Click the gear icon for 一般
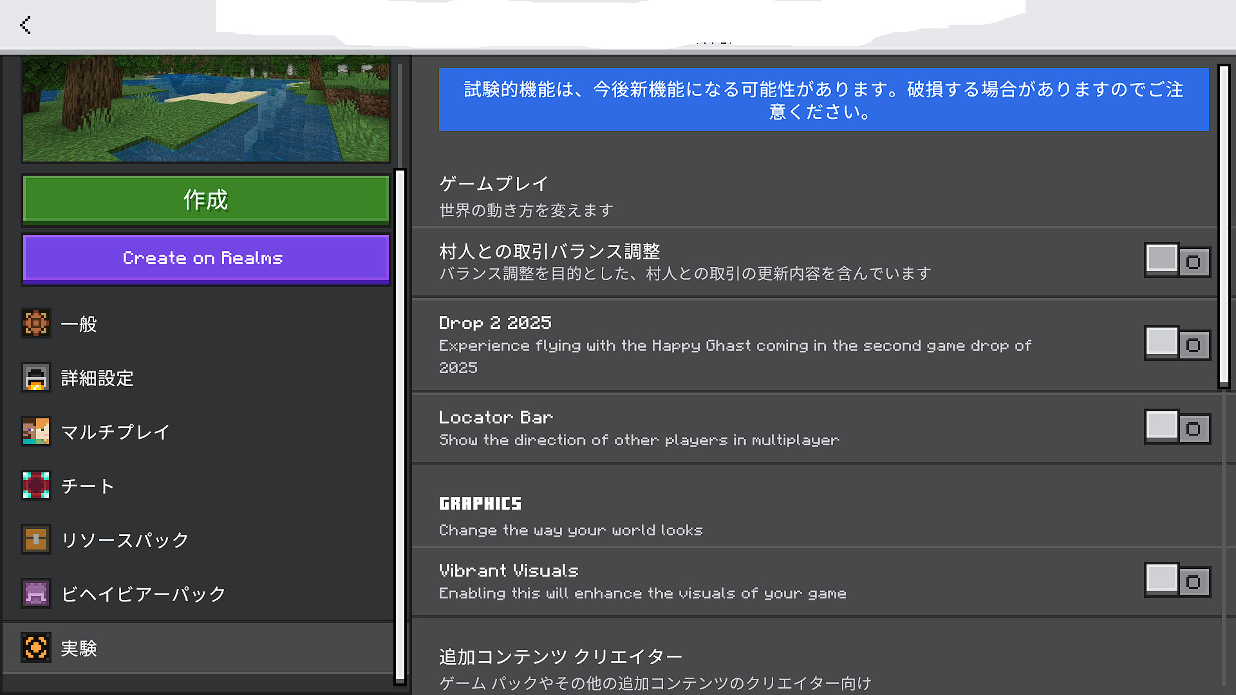 [36, 323]
